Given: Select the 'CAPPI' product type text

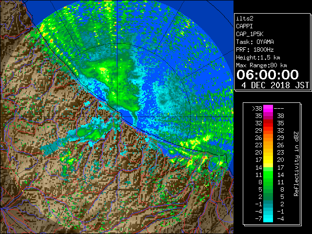Looking at the screenshot, I should pos(244,26).
